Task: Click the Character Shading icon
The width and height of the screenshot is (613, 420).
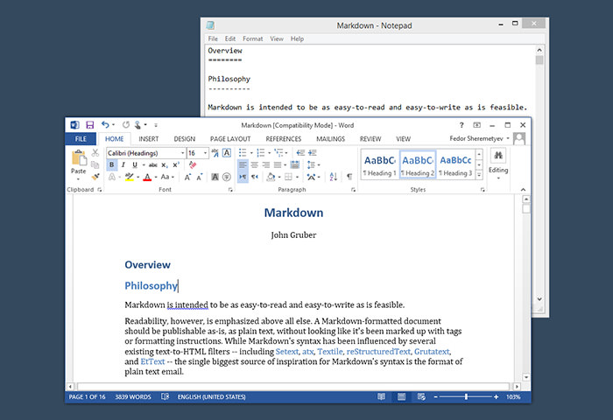Action: [215, 177]
